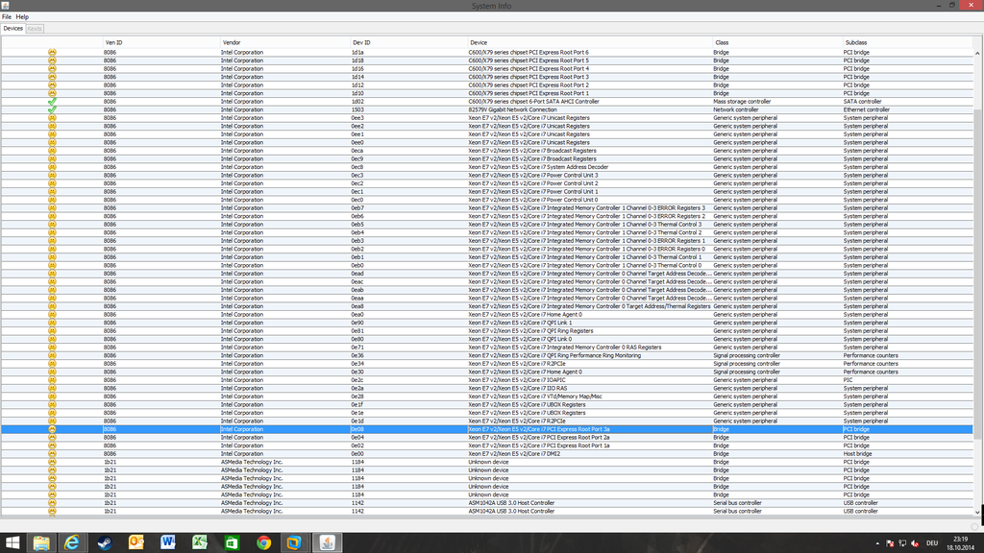The image size is (984, 553).
Task: Switch to the Kexts tab
Action: click(35, 28)
